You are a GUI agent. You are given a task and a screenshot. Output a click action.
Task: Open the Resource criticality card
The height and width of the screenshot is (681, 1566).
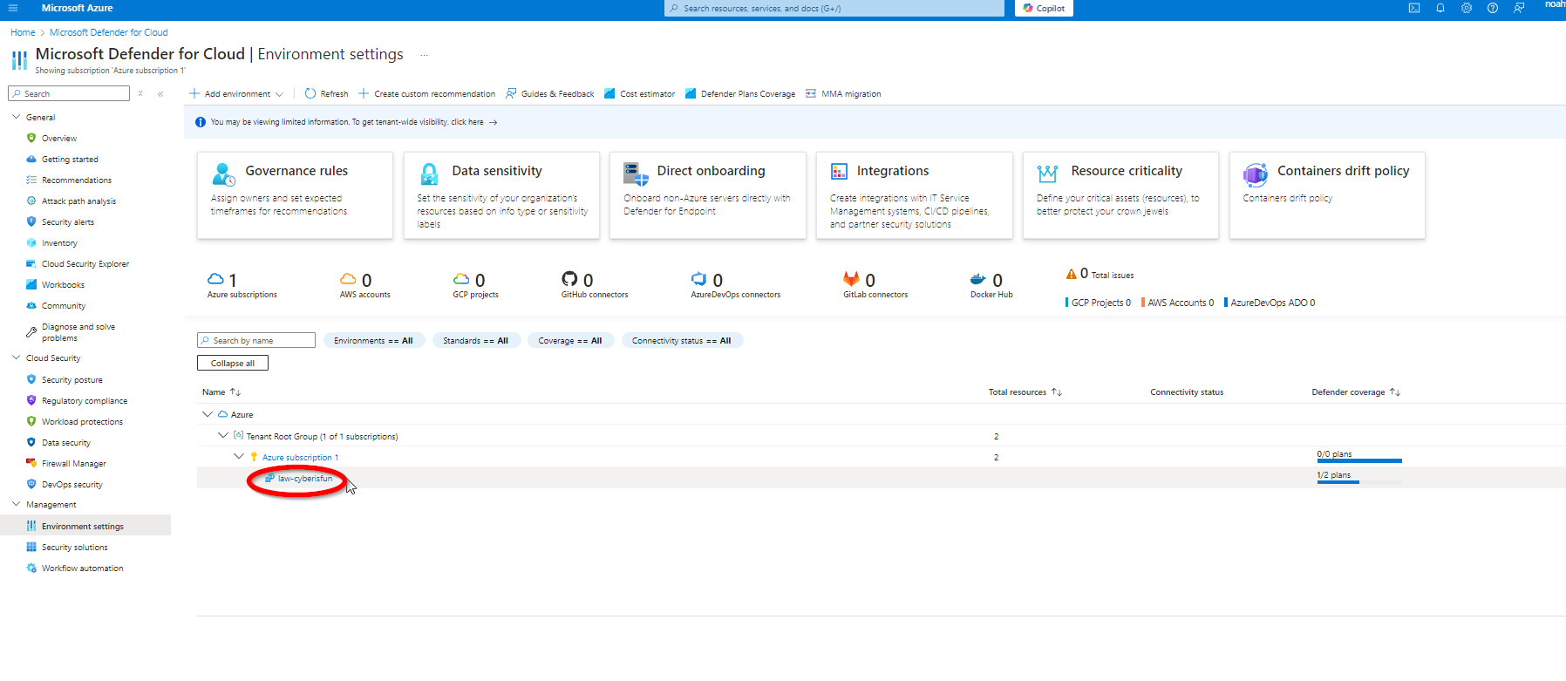1120,195
